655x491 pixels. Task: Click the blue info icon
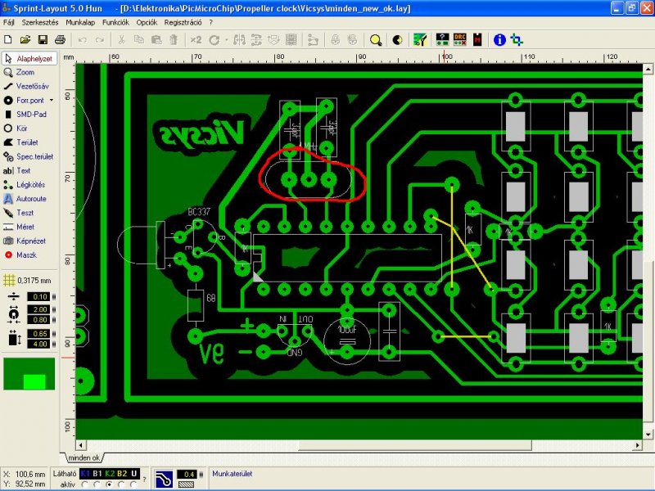pyautogui.click(x=499, y=40)
